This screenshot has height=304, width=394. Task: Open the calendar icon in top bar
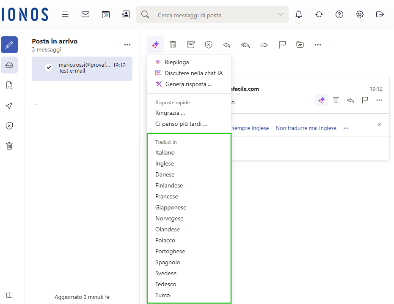(x=106, y=14)
